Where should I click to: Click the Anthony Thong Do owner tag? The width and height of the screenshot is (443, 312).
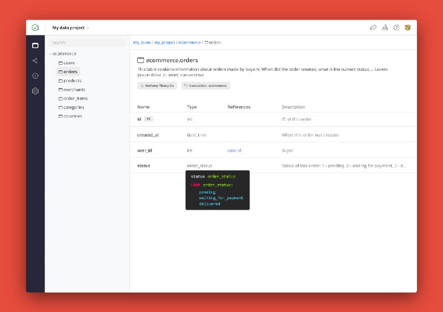click(x=157, y=86)
